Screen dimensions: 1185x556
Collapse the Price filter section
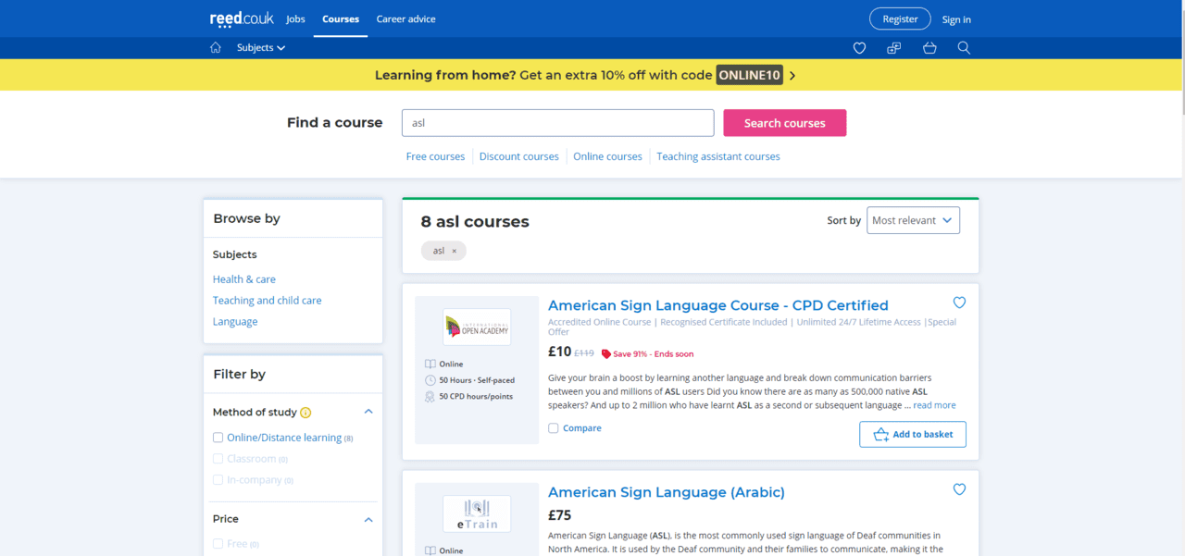(x=368, y=520)
